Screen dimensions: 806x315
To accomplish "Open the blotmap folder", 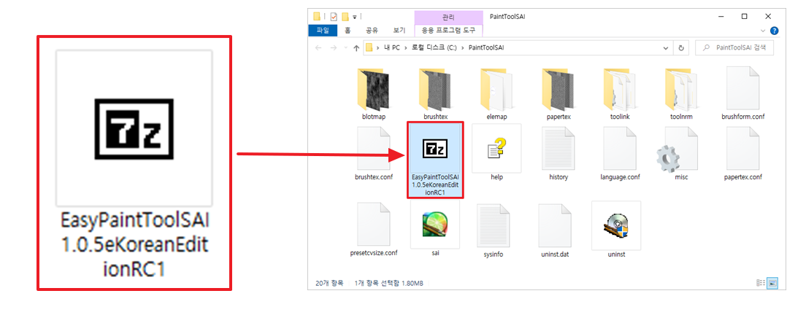I will 374,93.
